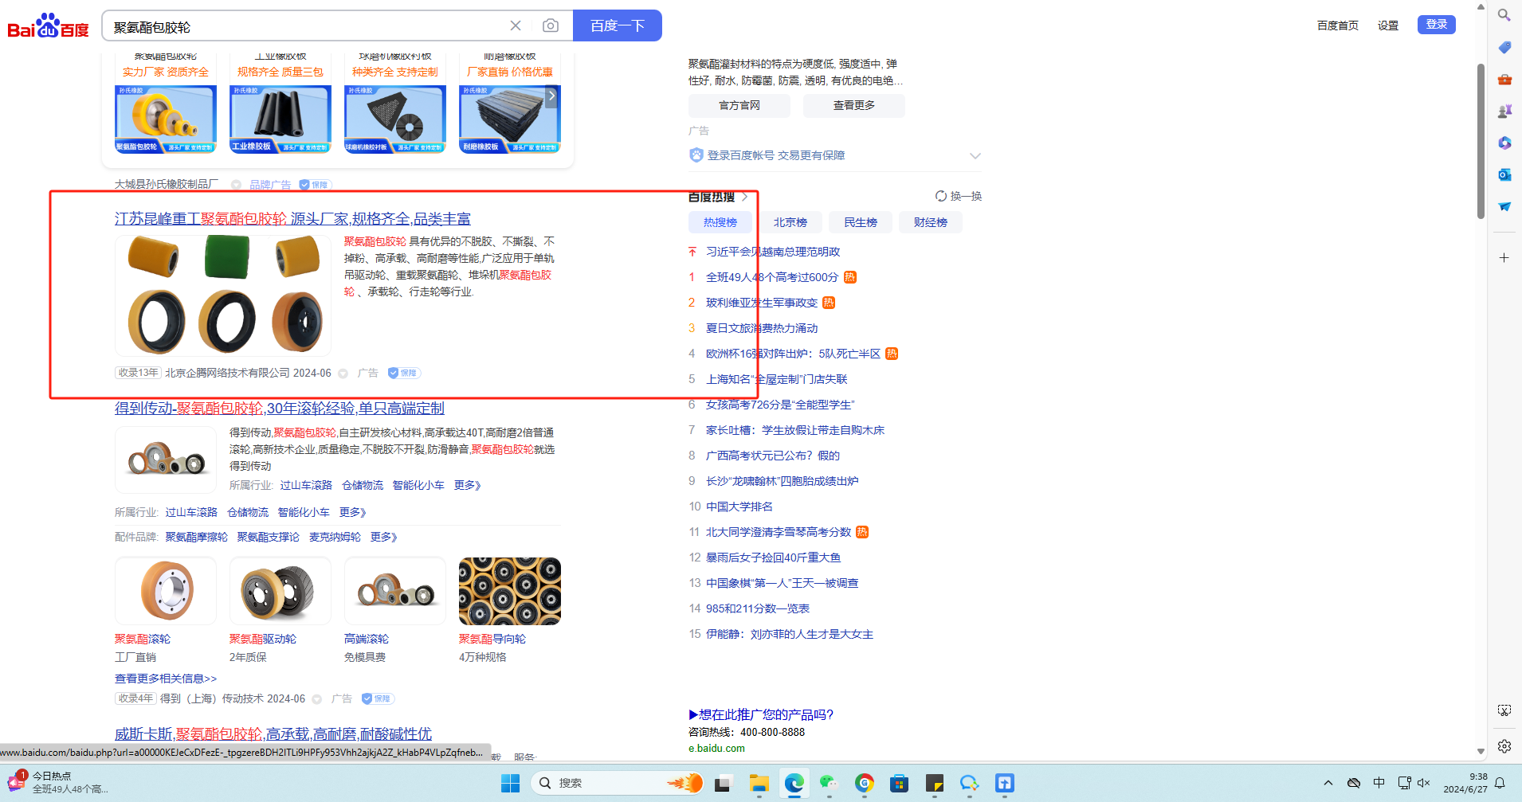Open the 聚氨酯滚轮 product image

click(x=166, y=591)
